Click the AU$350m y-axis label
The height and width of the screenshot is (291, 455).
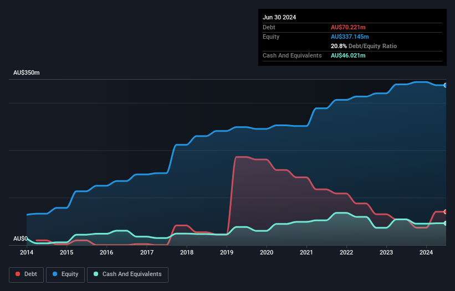pos(27,72)
